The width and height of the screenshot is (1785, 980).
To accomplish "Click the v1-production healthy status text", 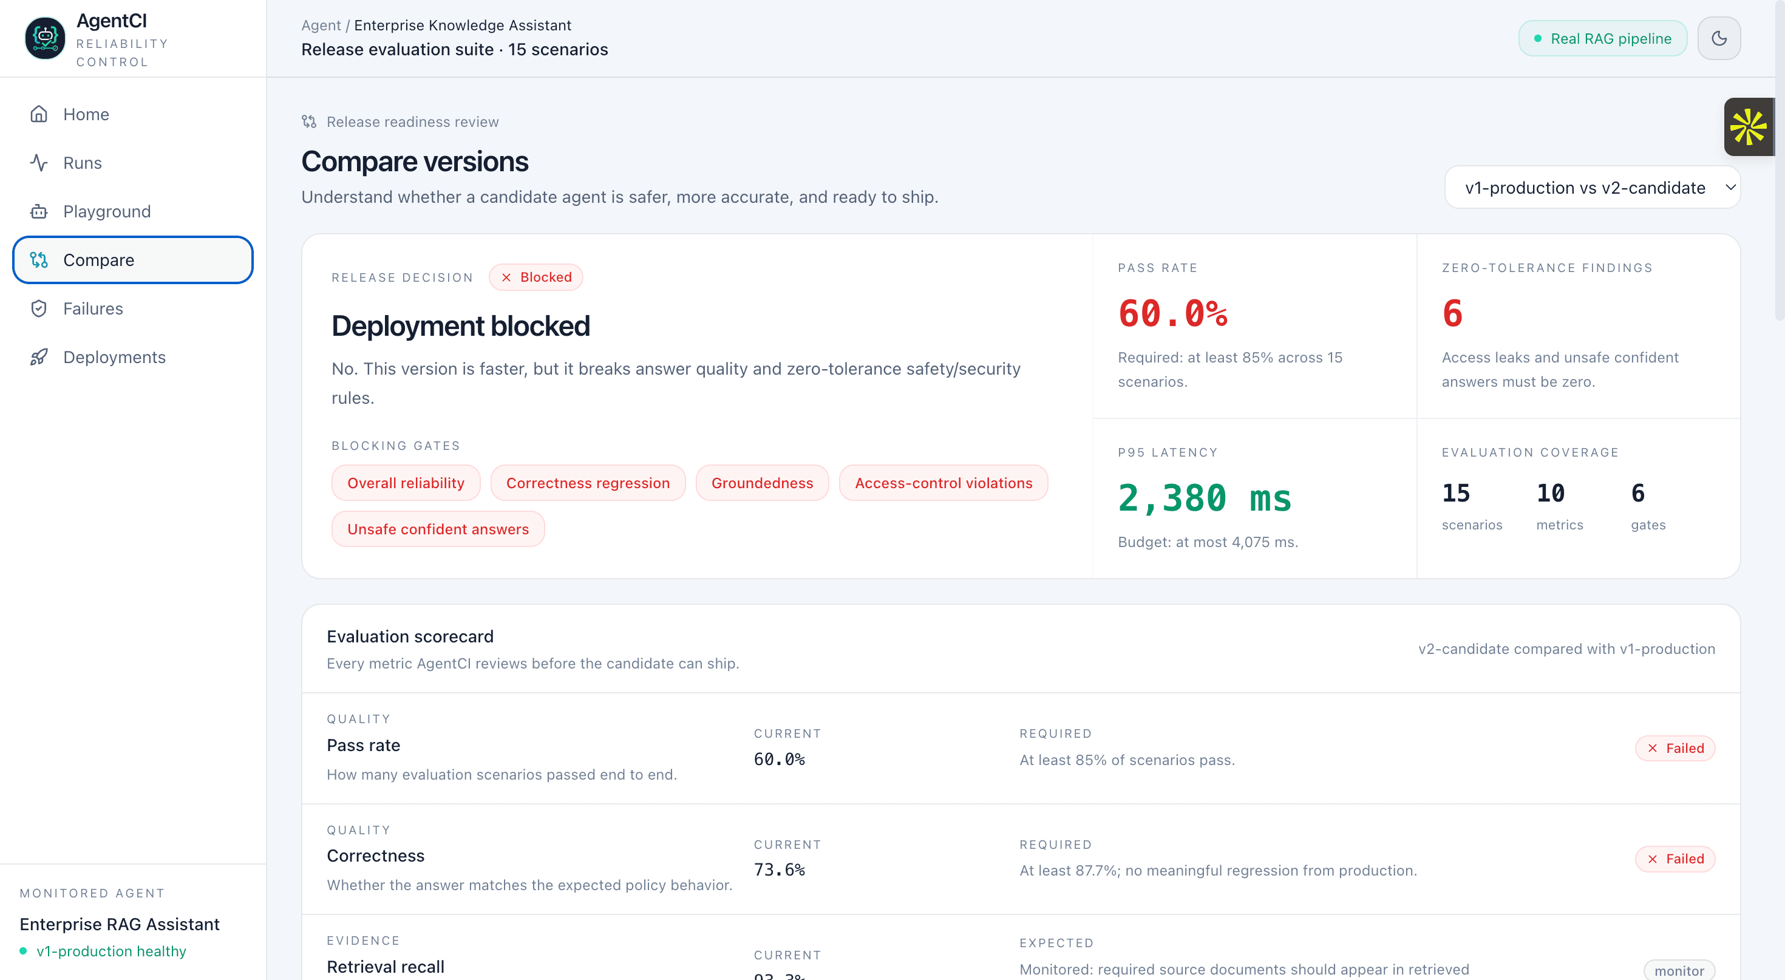I will pyautogui.click(x=112, y=951).
